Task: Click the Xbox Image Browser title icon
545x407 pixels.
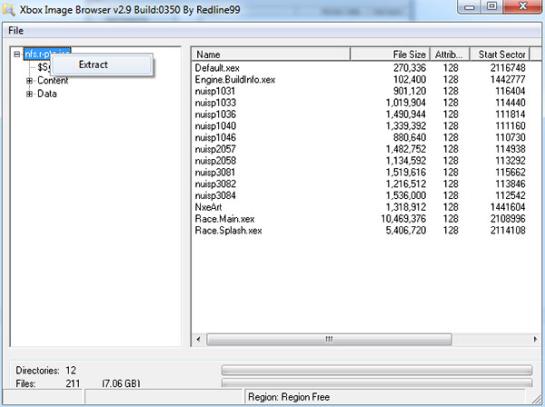Action: [9, 9]
